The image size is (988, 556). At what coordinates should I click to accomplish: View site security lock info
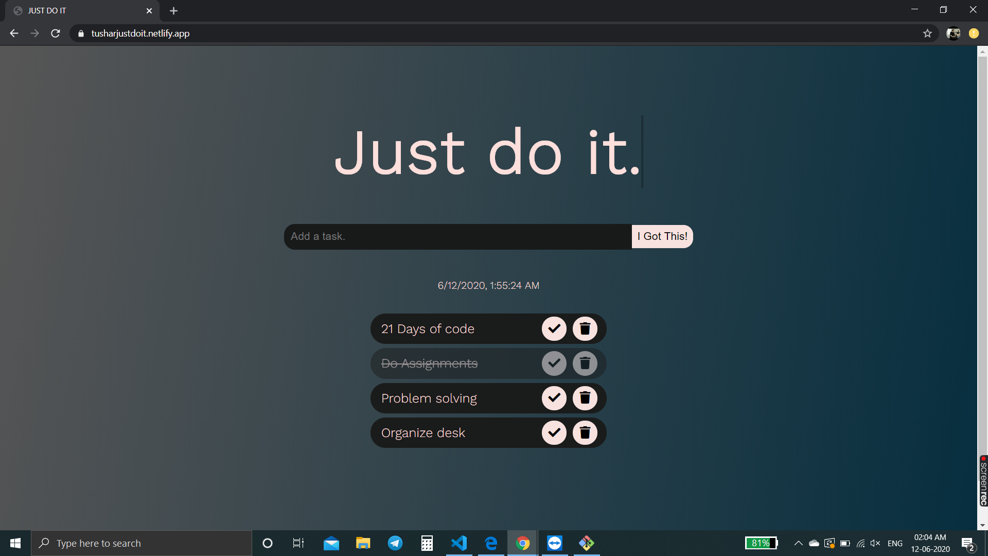pos(81,33)
